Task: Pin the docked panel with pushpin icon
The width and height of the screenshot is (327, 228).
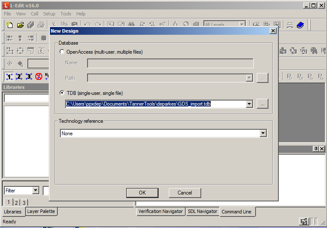Action: coord(316,149)
